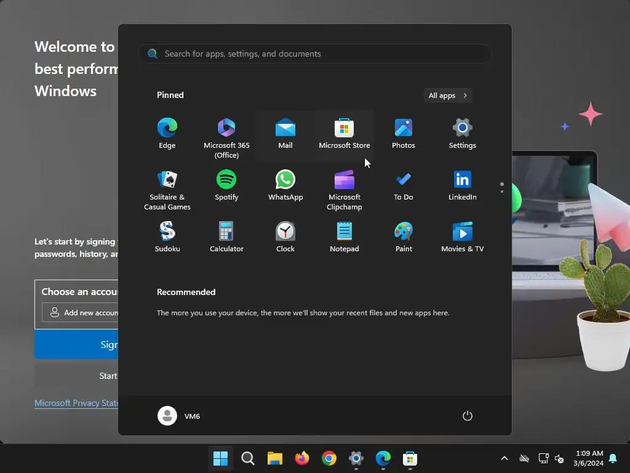Open the Calculator app
This screenshot has height=473, width=630.
(x=226, y=238)
